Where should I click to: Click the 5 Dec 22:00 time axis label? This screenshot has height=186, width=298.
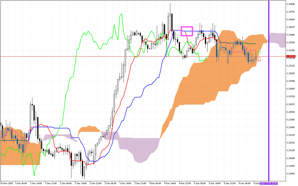[229, 183]
